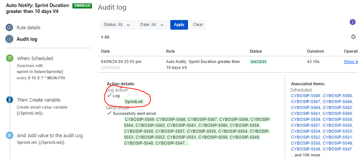Click the audit entry ID (2815654)

point(111,67)
